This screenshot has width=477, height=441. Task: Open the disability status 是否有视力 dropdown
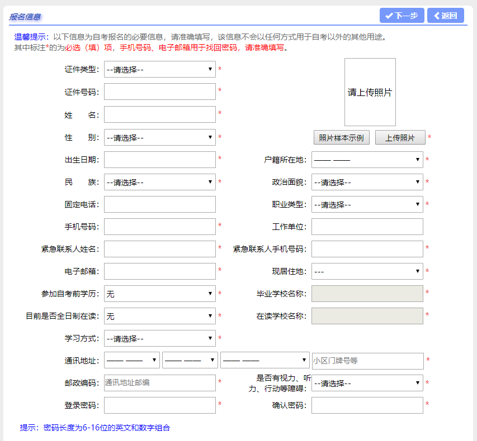[x=367, y=383]
